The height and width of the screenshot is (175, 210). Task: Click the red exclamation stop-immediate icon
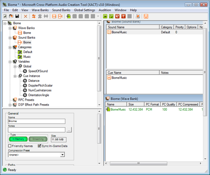[123, 16]
